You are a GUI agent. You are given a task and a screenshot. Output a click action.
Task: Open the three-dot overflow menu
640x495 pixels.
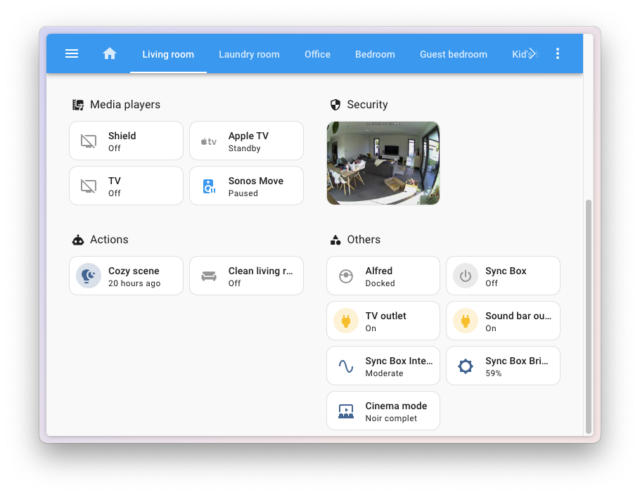(558, 53)
